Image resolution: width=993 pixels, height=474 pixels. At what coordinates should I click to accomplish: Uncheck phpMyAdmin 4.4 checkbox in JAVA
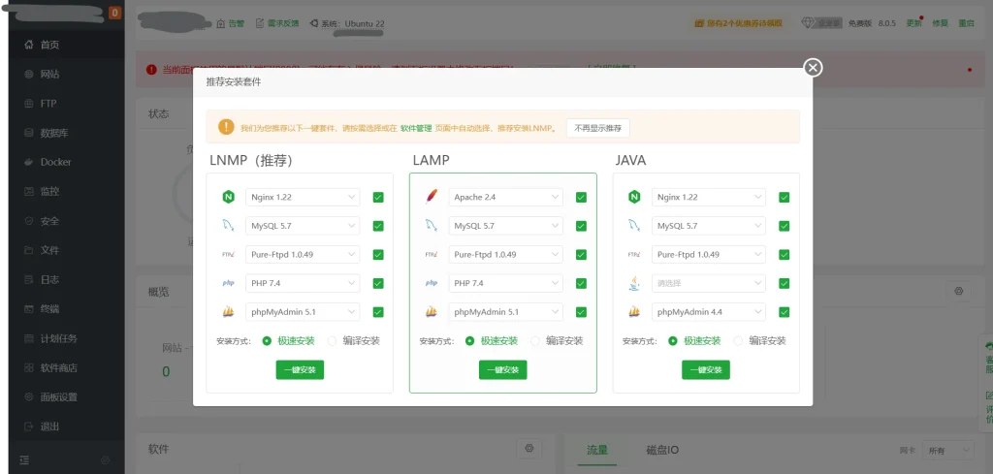pyautogui.click(x=784, y=312)
